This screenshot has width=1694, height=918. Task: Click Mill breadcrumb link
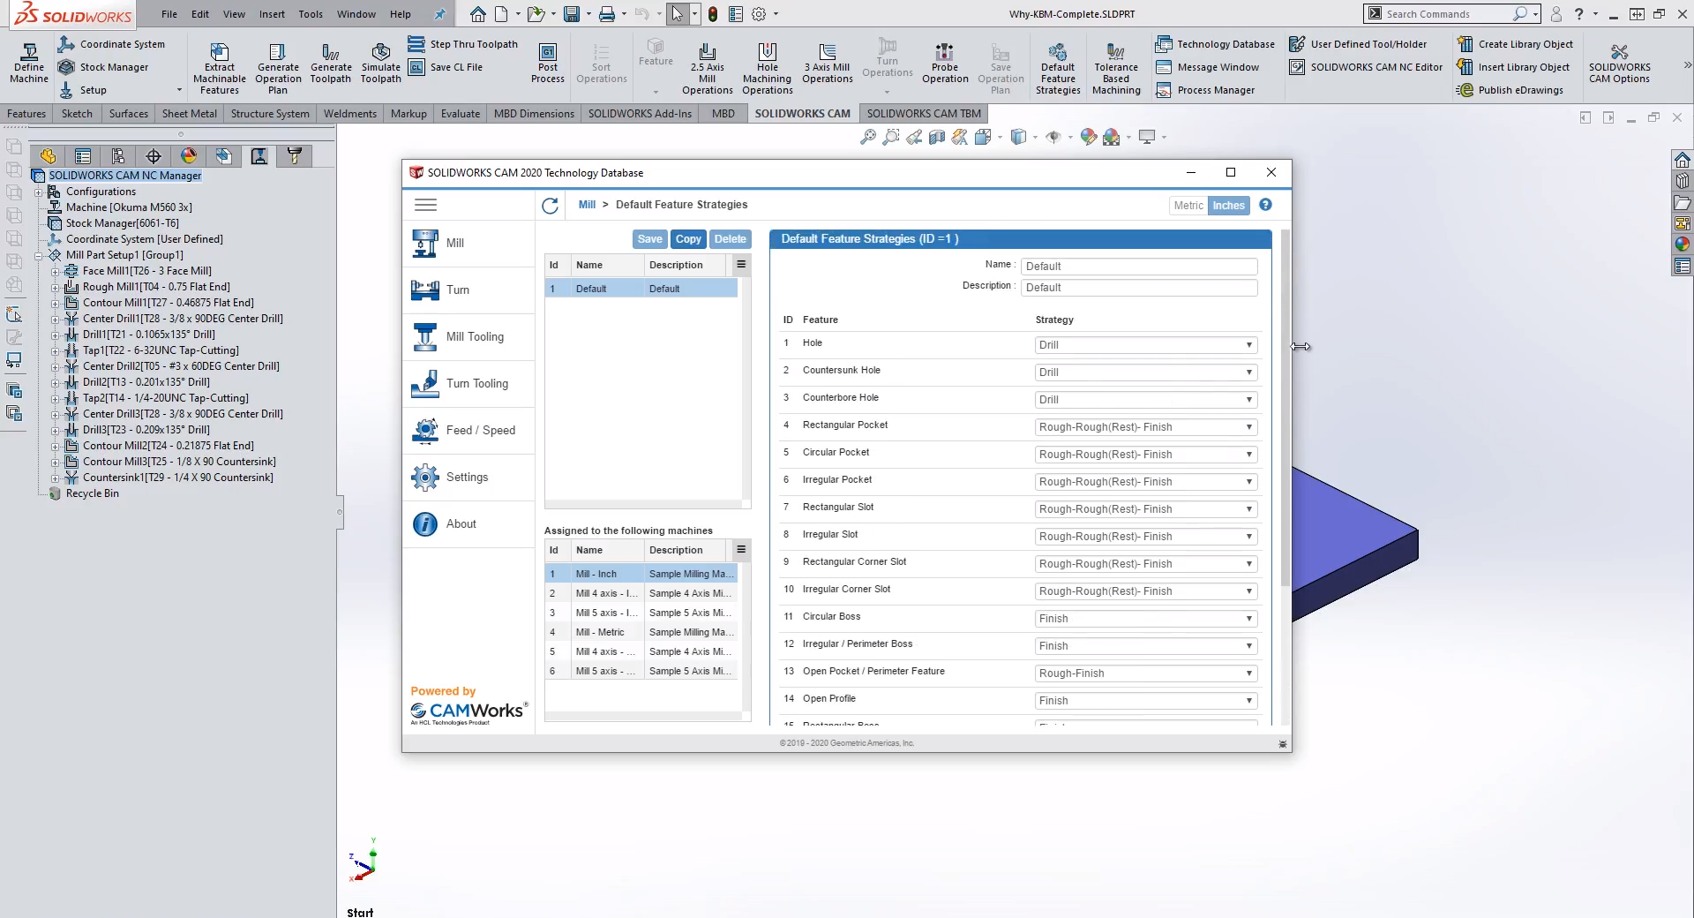[x=587, y=205]
